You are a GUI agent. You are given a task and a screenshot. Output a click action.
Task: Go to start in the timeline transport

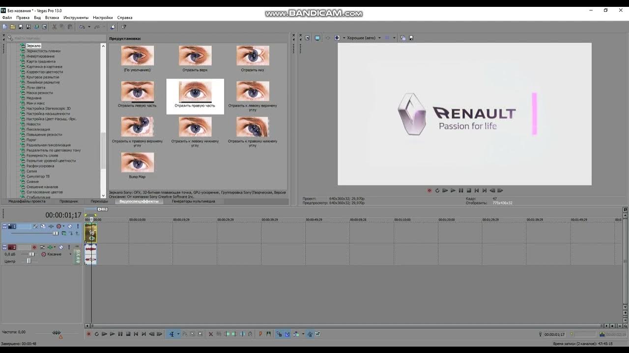click(x=136, y=334)
